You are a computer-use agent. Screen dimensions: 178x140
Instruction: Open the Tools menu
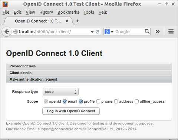(x=89, y=12)
